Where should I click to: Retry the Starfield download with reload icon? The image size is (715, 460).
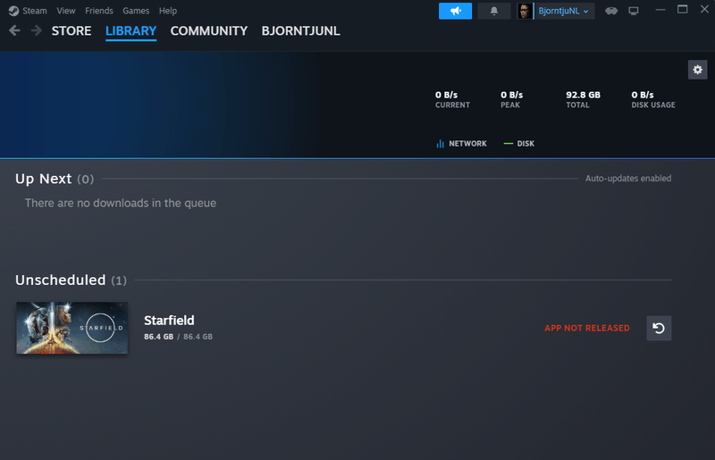pos(659,328)
